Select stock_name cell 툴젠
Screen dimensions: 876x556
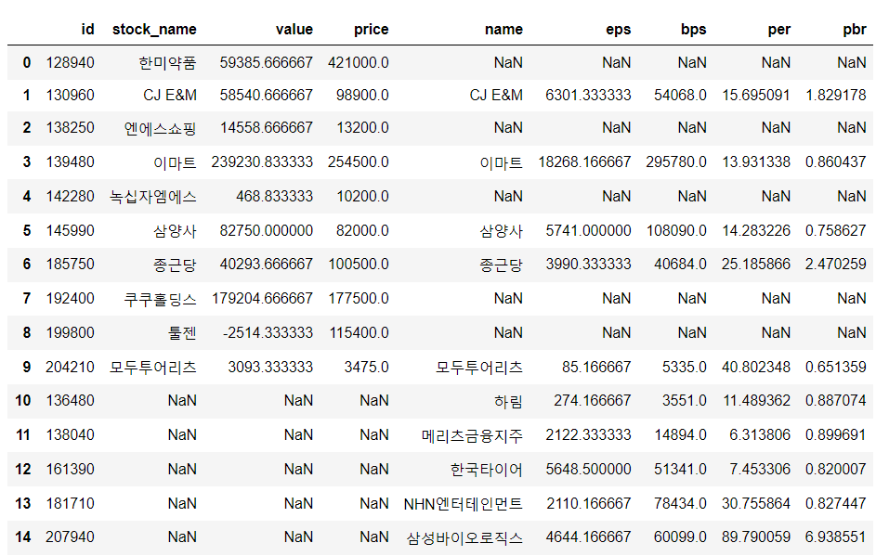point(182,332)
